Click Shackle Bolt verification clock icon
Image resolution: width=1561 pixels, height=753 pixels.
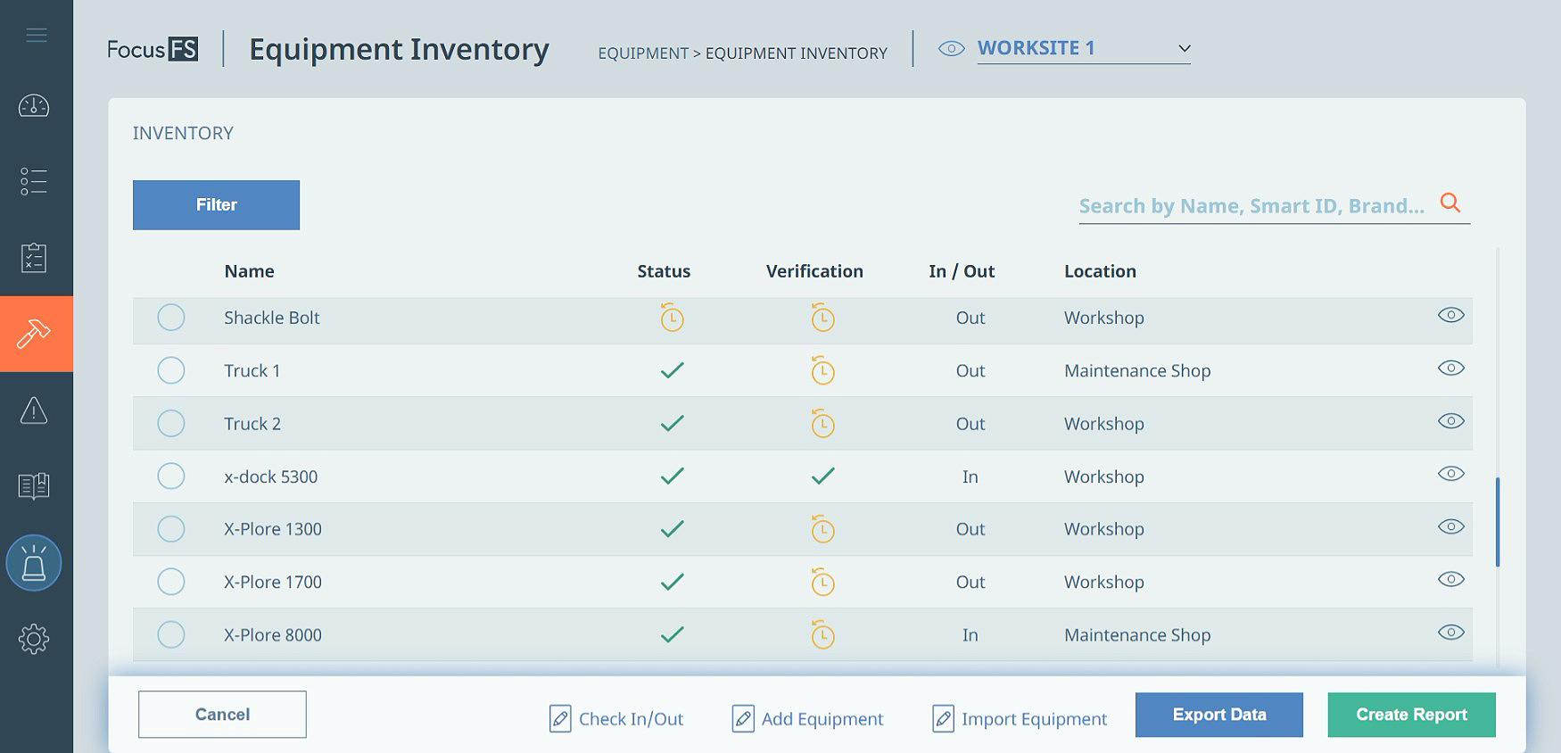click(x=822, y=318)
